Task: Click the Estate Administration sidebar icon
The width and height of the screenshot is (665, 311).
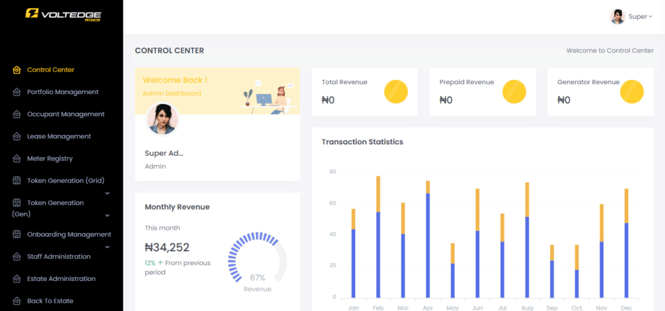Action: coord(17,279)
